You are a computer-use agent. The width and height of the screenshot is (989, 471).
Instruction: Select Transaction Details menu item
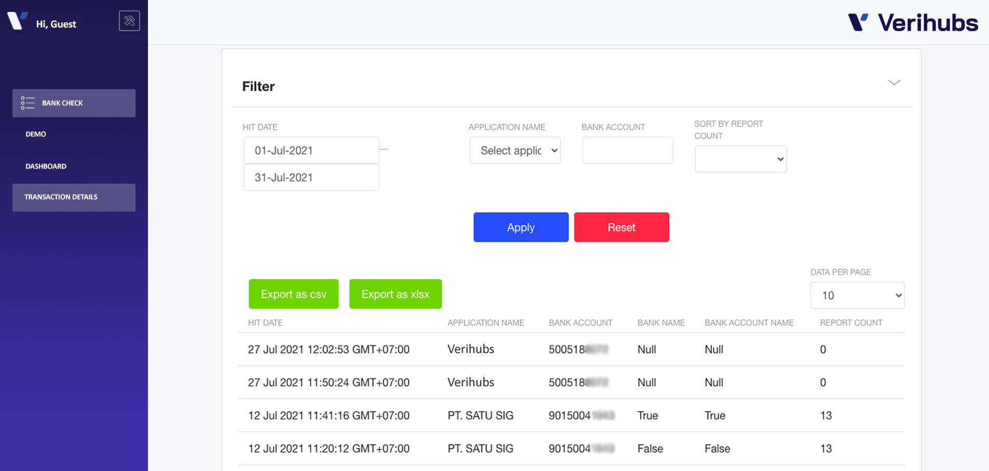[74, 197]
